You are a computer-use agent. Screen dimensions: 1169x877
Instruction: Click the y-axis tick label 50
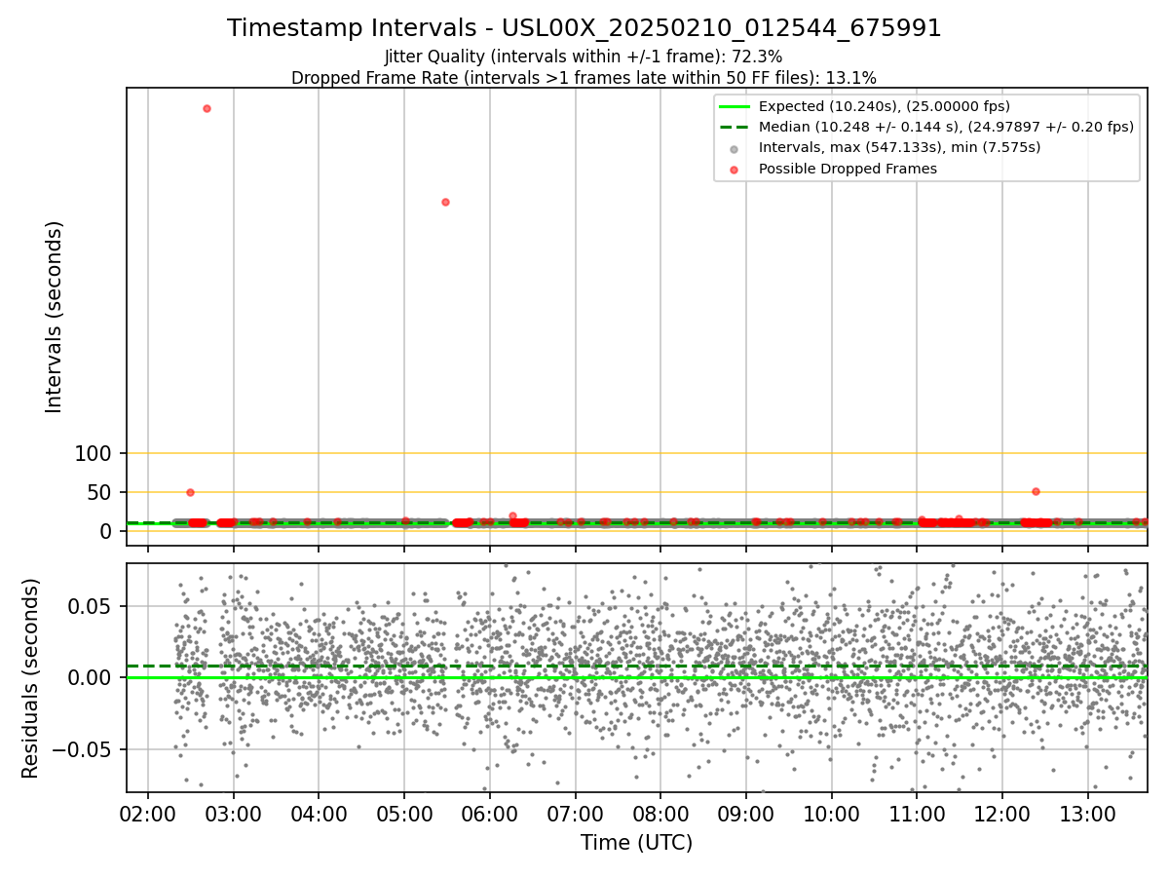[100, 492]
